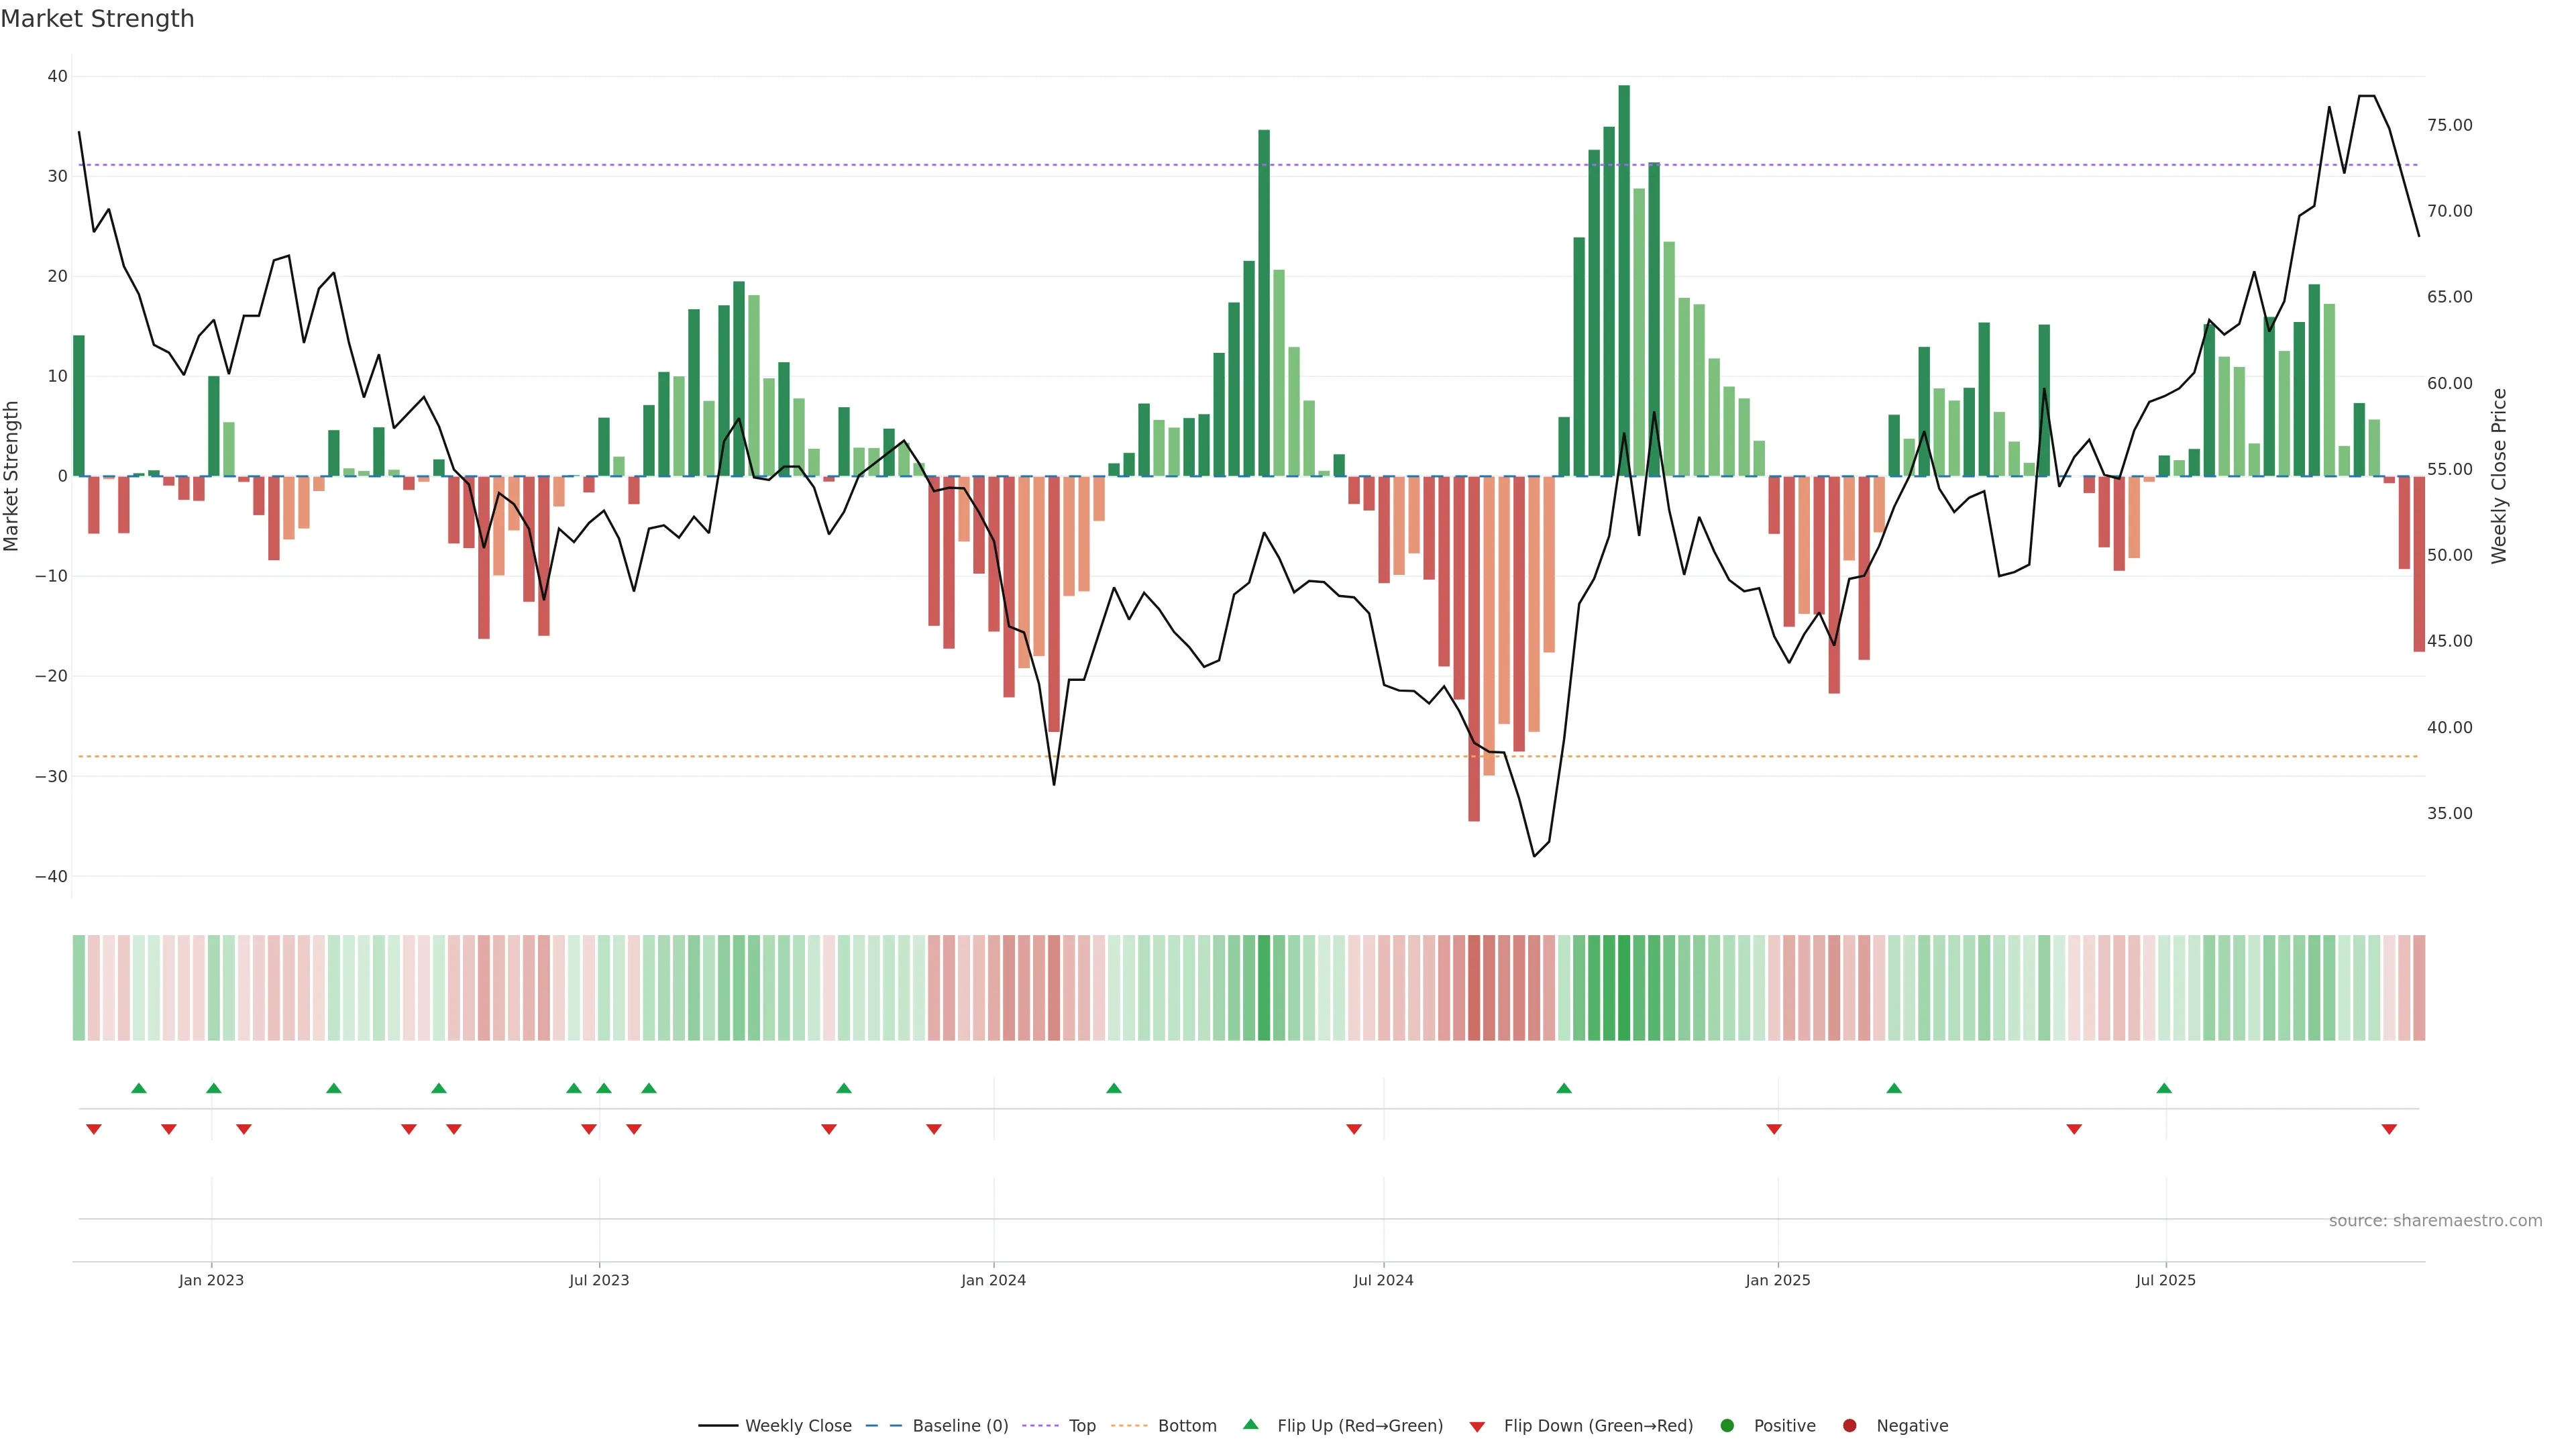The height and width of the screenshot is (1449, 2576).
Task: Toggle the Top threshold legend entry
Action: pyautogui.click(x=1081, y=1425)
